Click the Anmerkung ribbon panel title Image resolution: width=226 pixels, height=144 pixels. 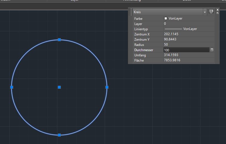[132, 1]
